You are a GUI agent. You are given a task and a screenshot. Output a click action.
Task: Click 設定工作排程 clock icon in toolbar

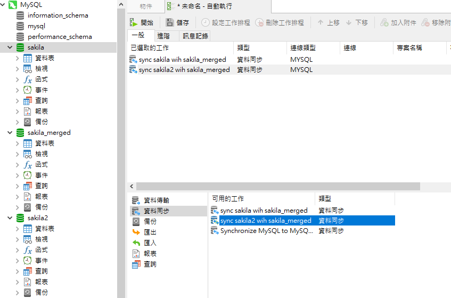coord(206,22)
